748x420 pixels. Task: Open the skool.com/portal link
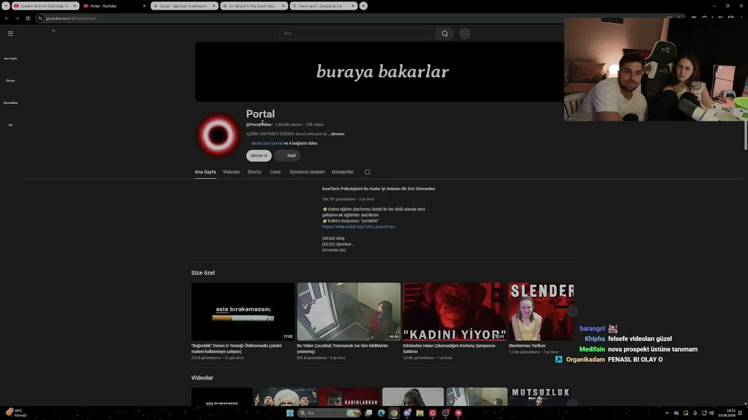click(267, 143)
